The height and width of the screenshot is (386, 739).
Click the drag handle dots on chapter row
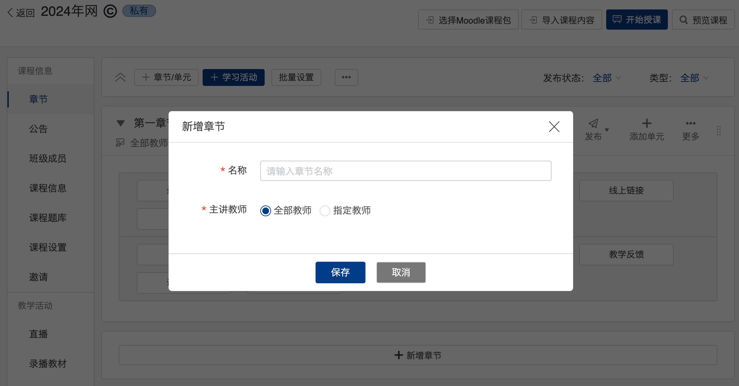[718, 131]
